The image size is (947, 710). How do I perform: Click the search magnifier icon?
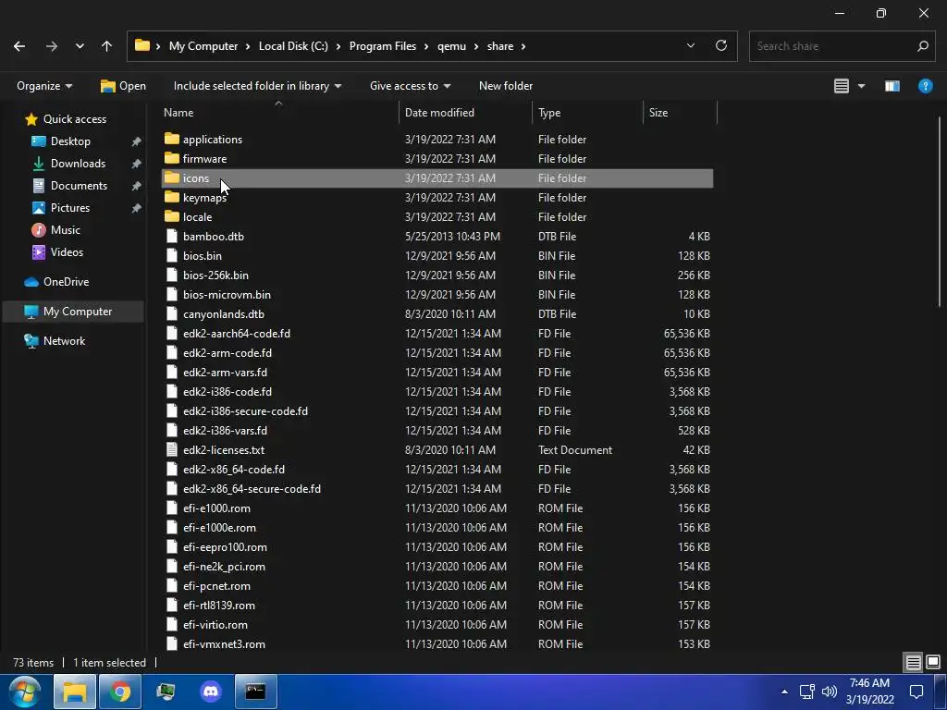(922, 46)
